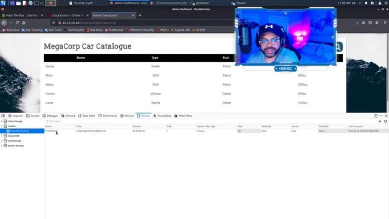
Task: Open a new Firefox tab
Action: (140, 15)
